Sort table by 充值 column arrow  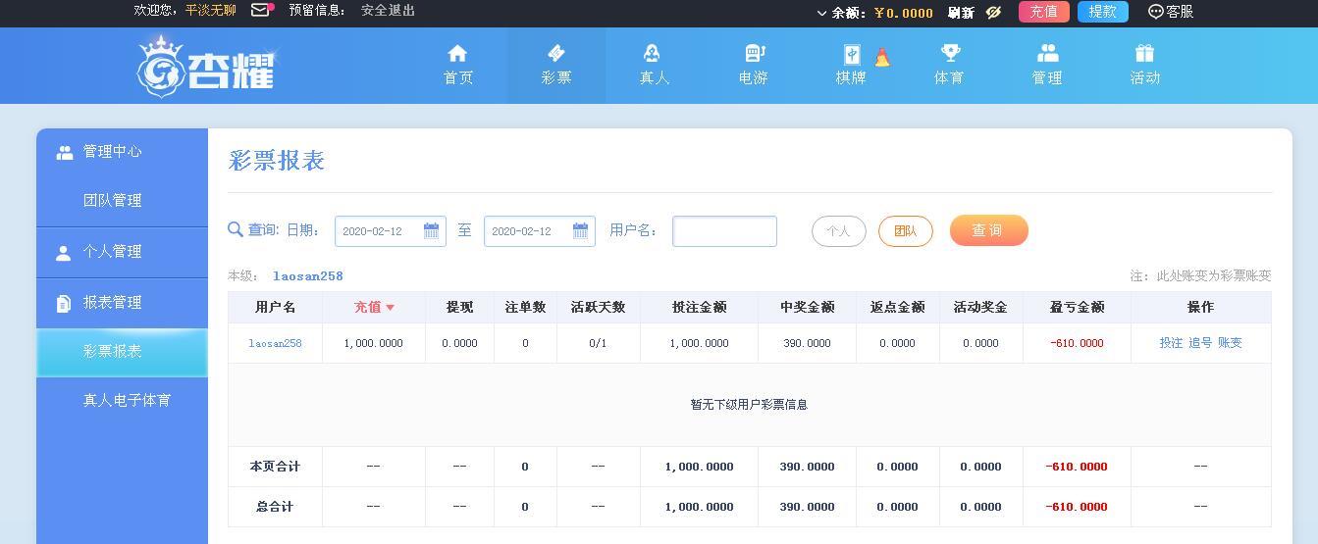point(390,308)
